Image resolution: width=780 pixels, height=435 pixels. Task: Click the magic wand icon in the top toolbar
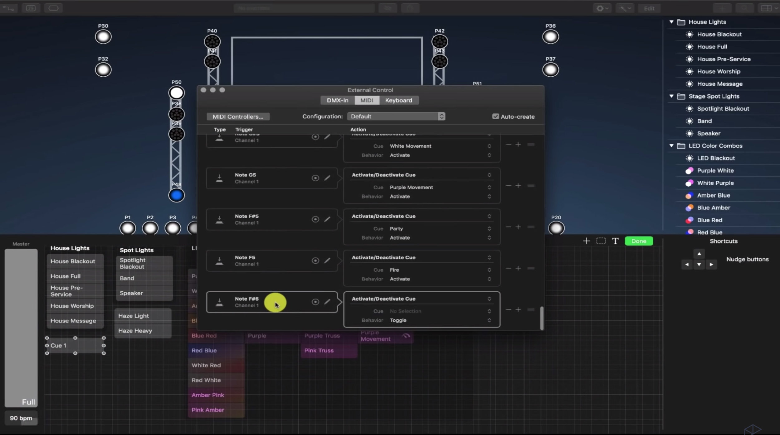(x=624, y=8)
